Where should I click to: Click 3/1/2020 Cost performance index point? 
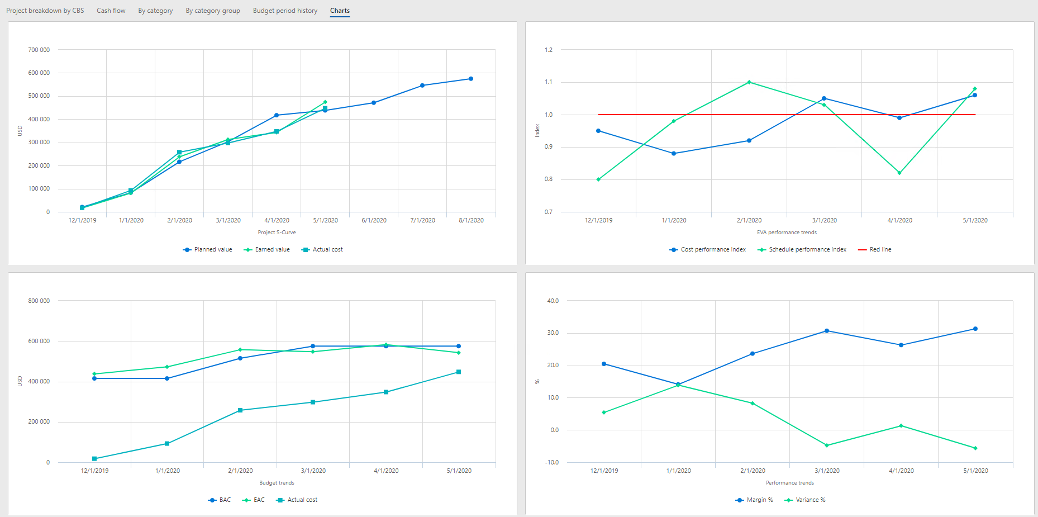824,98
